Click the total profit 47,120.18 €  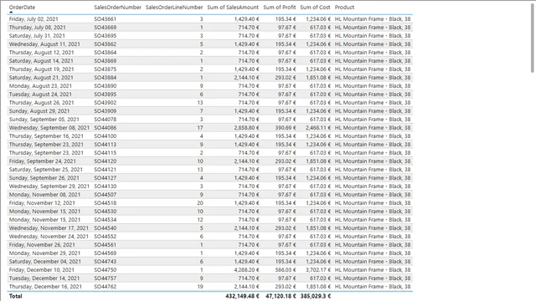281,296
